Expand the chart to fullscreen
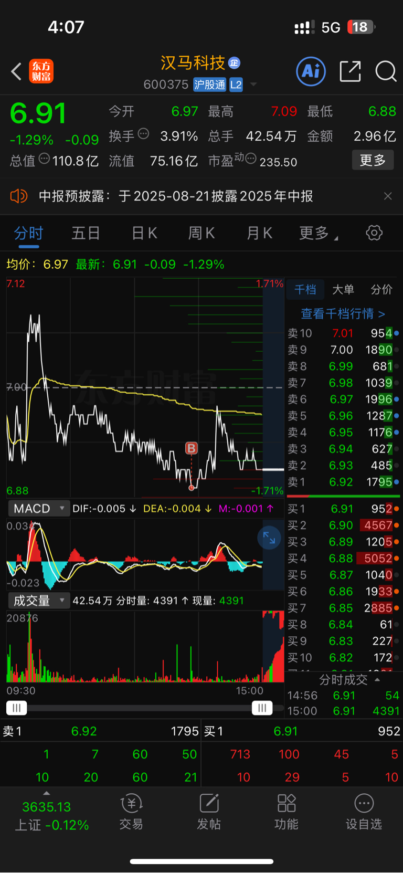Screen dimensions: 403x873 [x=269, y=538]
